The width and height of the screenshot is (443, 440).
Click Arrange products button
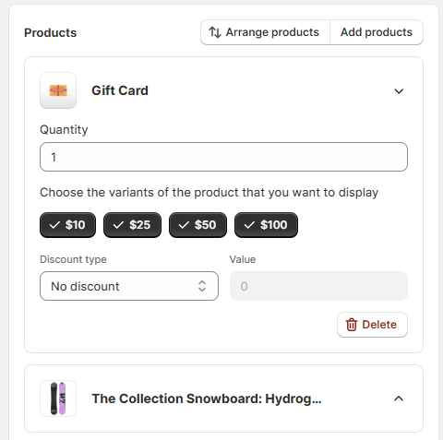(x=265, y=32)
